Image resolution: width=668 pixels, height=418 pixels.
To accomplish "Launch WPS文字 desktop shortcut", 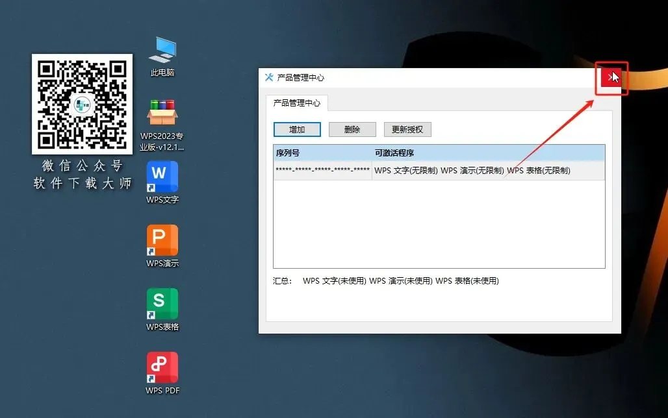I will click(162, 182).
